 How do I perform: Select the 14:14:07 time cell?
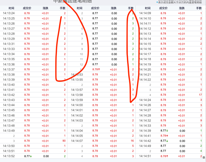pyautogui.click(x=77, y=141)
